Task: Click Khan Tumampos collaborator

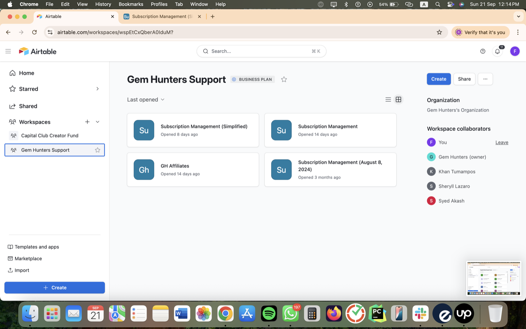Action: [457, 172]
